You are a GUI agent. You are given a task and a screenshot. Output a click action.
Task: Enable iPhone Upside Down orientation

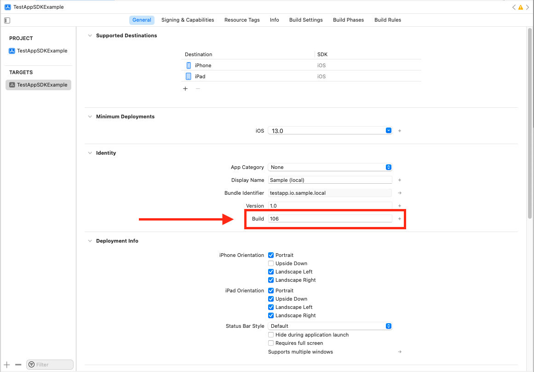click(x=271, y=263)
